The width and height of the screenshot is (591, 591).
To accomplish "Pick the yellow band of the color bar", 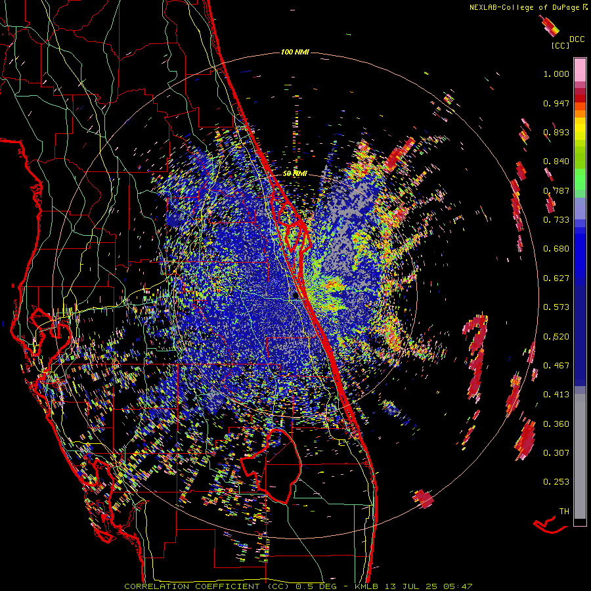I will pyautogui.click(x=580, y=129).
